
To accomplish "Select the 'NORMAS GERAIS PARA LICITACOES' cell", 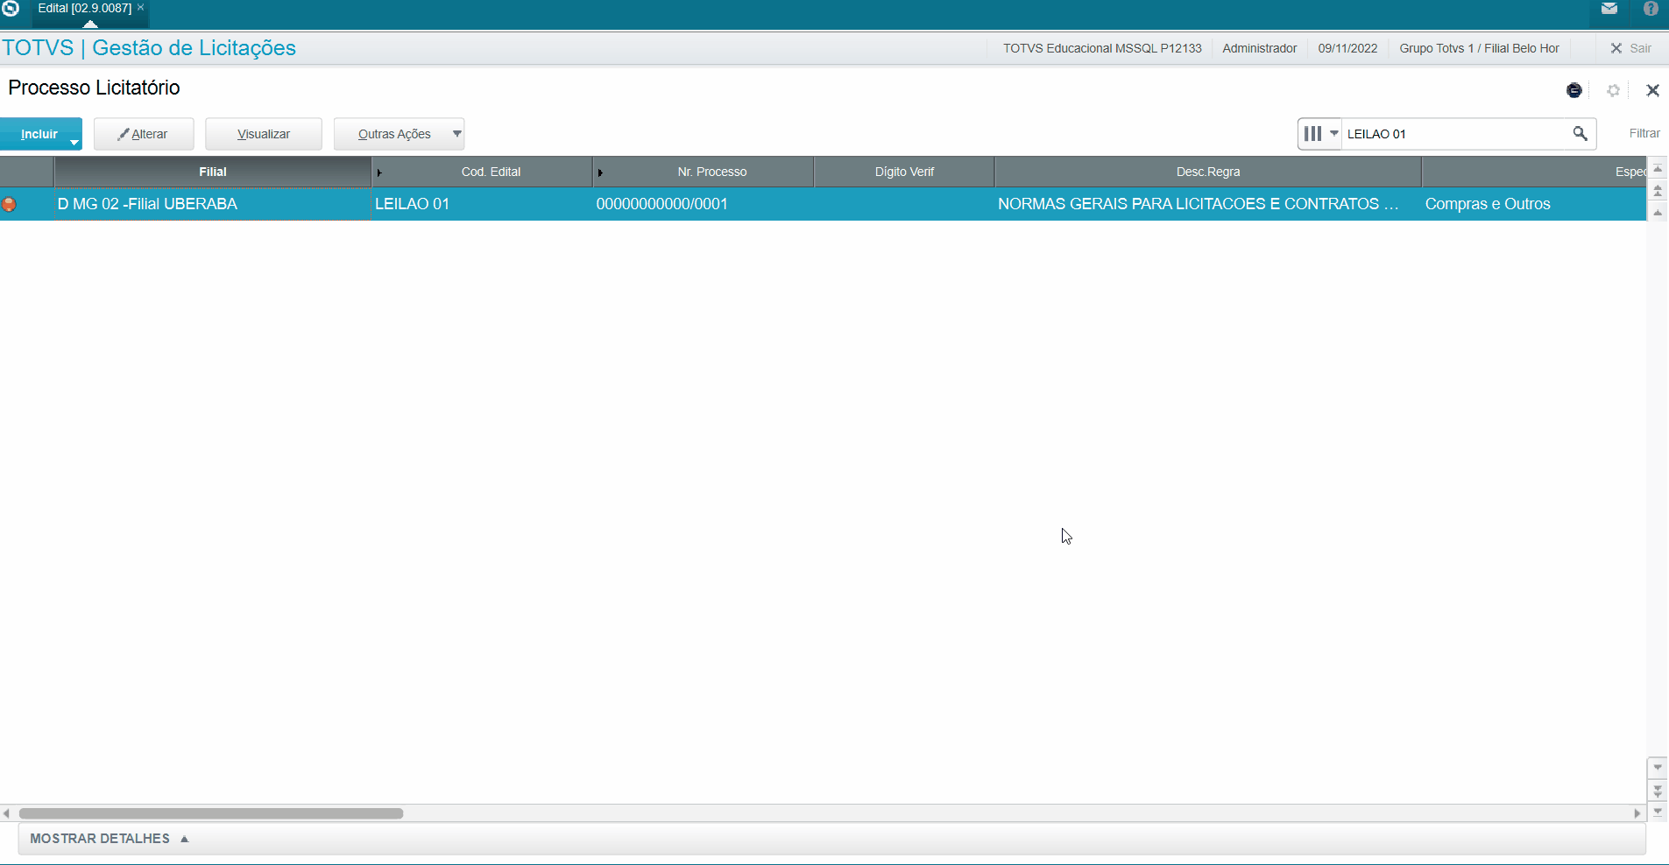I will (x=1208, y=204).
